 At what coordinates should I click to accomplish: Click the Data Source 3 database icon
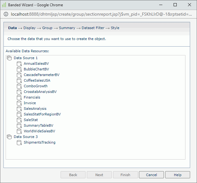click(9, 137)
